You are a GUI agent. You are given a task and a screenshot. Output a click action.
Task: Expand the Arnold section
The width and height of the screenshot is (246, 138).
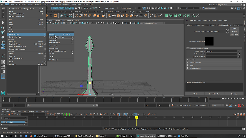pyautogui.click(x=188, y=60)
